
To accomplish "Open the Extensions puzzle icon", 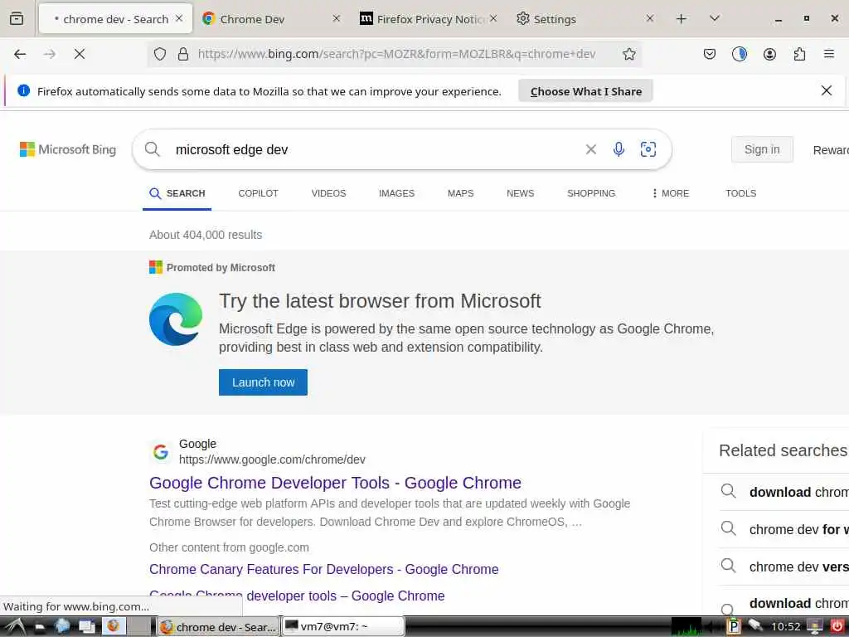I will (799, 54).
